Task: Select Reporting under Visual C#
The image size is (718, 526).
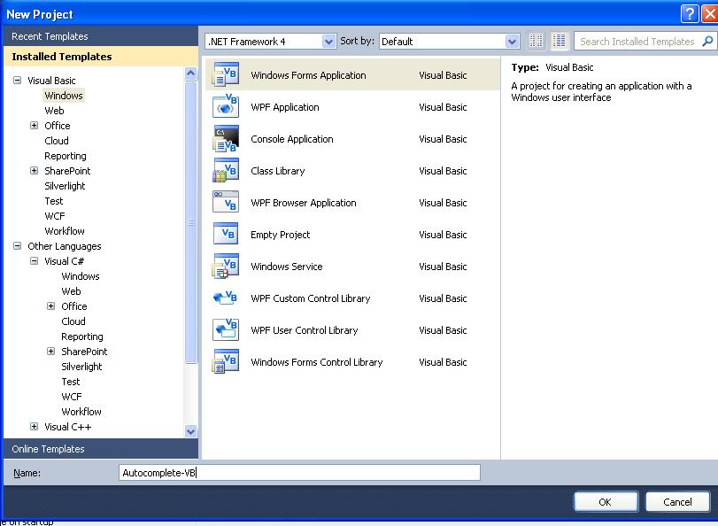Action: coord(82,336)
